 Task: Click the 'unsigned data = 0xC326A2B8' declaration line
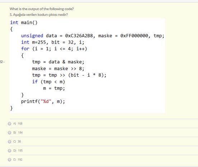[x=93, y=36]
